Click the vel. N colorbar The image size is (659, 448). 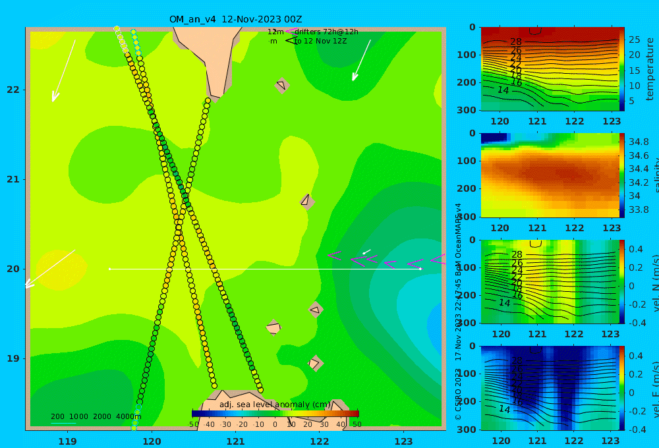622,281
